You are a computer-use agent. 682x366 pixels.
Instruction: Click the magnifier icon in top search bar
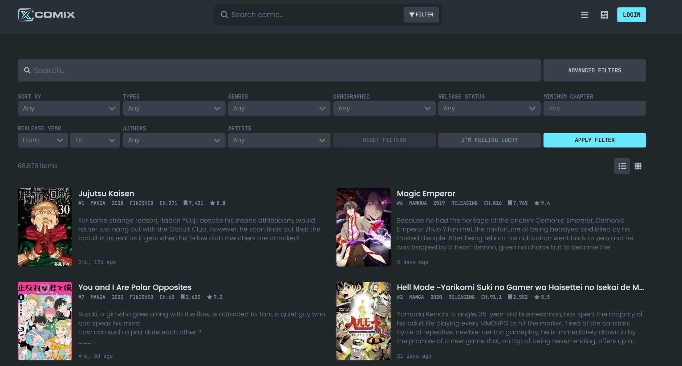coord(224,15)
